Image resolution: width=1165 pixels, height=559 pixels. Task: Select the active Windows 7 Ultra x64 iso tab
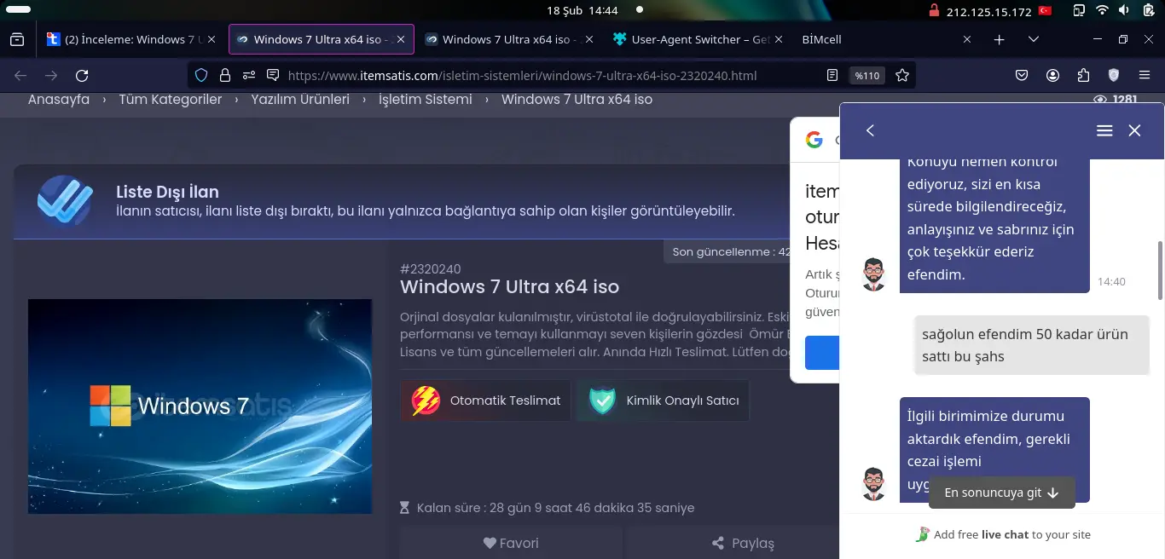tap(322, 39)
